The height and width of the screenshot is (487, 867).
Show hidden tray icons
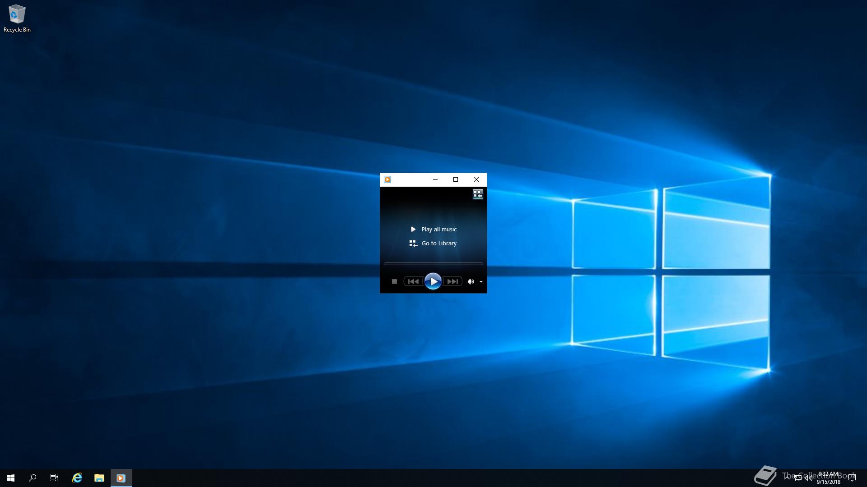click(787, 478)
